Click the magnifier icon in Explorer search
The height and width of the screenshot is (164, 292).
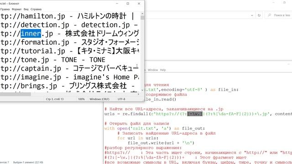click(x=269, y=15)
